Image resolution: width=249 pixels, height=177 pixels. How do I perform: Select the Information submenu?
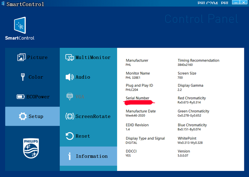click(x=88, y=156)
